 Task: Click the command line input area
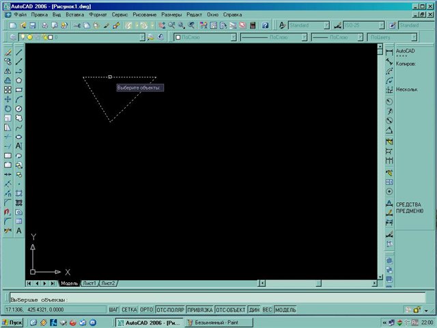coord(205,299)
